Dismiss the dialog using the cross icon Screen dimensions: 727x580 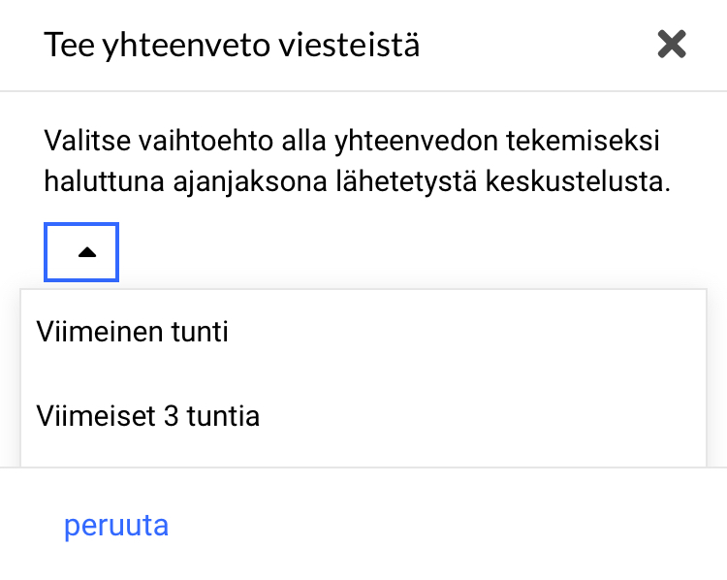[671, 44]
